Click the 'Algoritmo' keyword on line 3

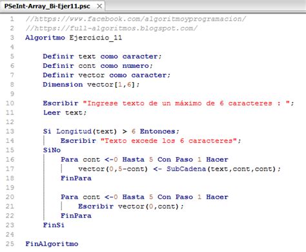[45, 37]
